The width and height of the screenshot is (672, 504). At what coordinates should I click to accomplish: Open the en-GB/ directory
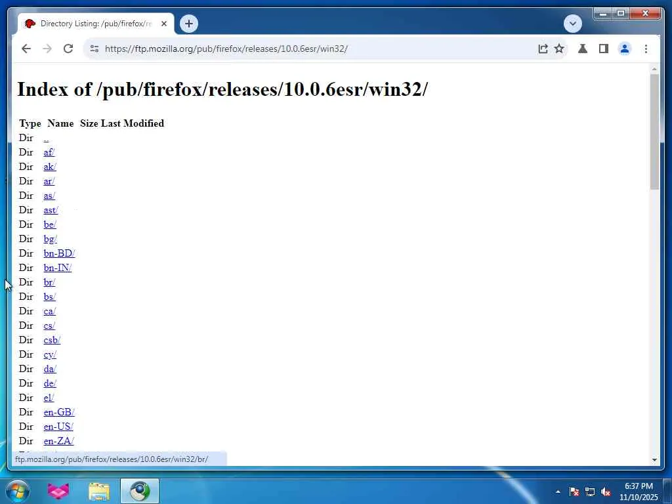(x=59, y=412)
